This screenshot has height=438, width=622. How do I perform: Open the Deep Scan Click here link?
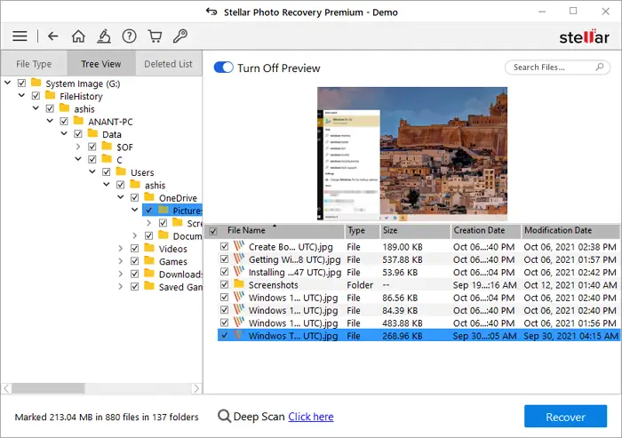(311, 417)
